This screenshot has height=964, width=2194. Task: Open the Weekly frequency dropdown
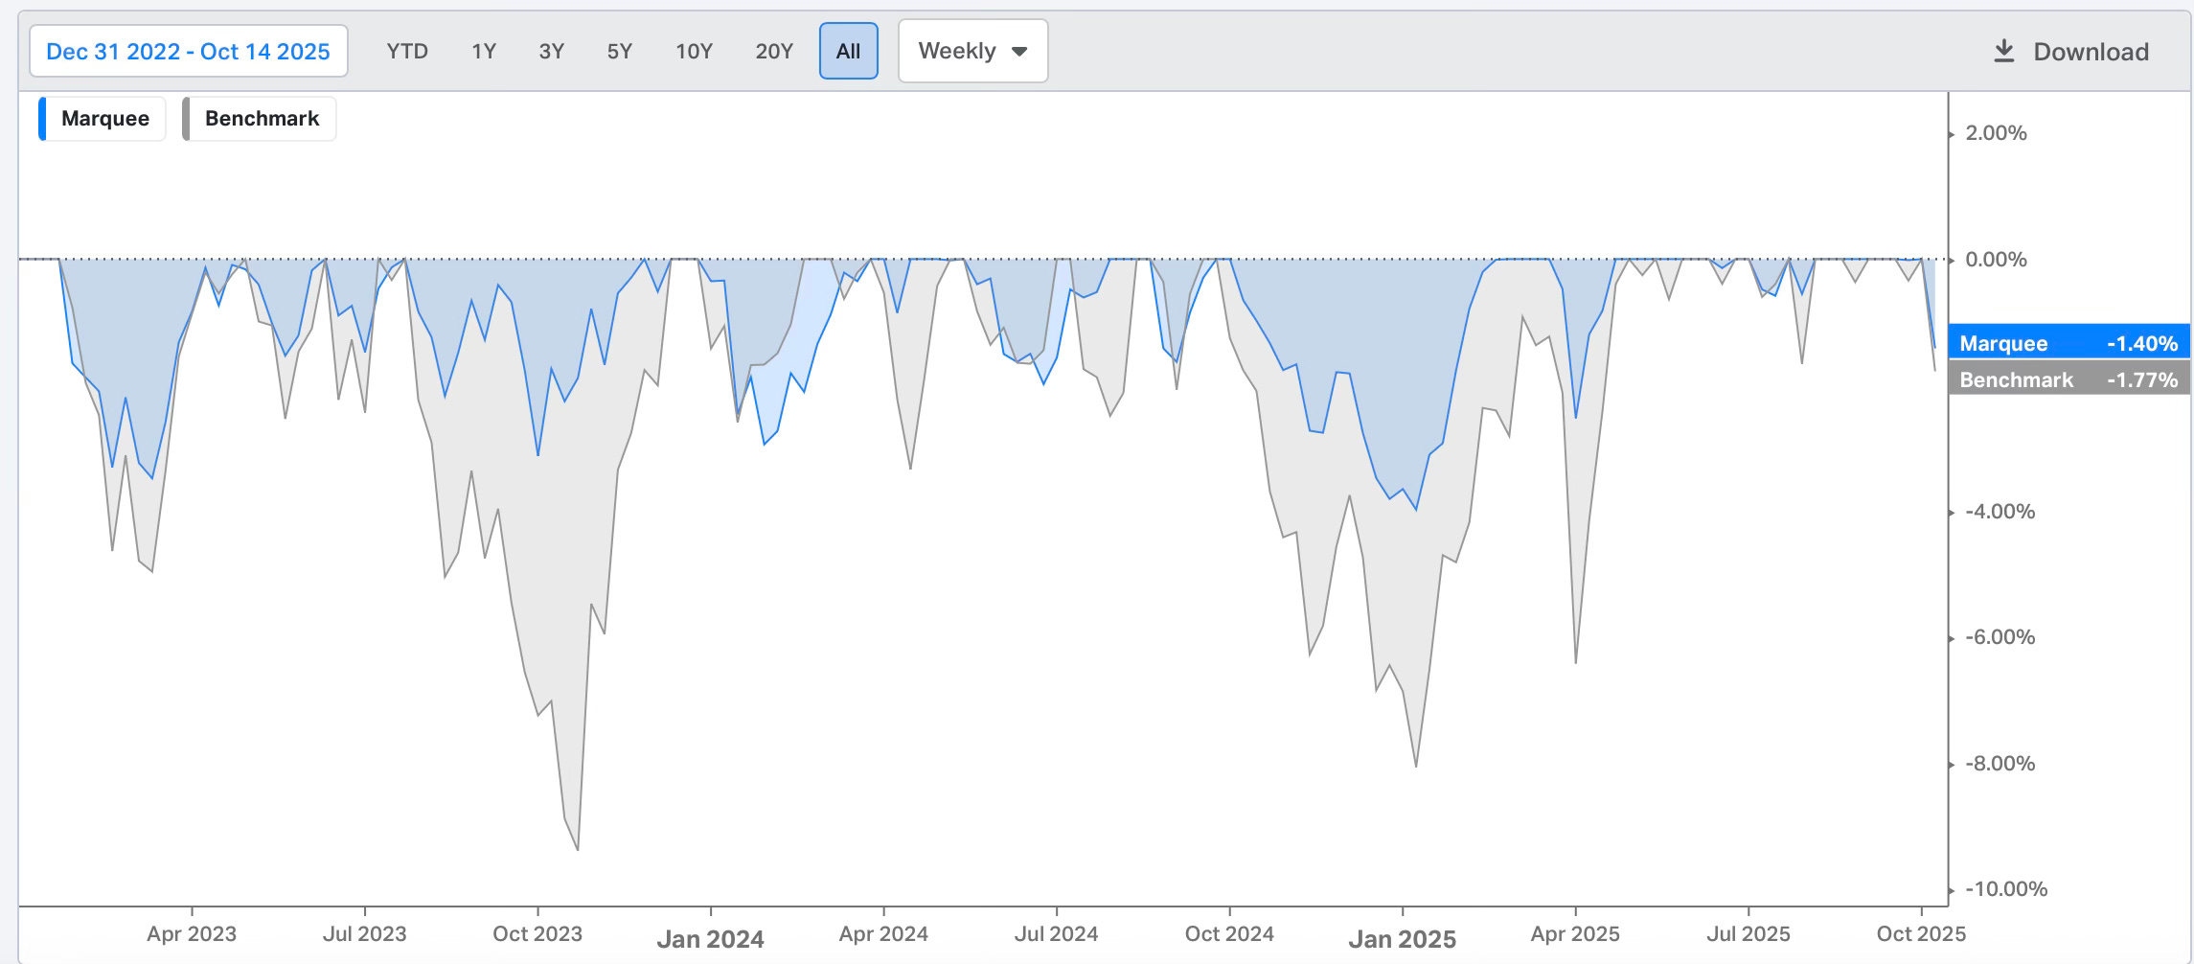point(972,51)
